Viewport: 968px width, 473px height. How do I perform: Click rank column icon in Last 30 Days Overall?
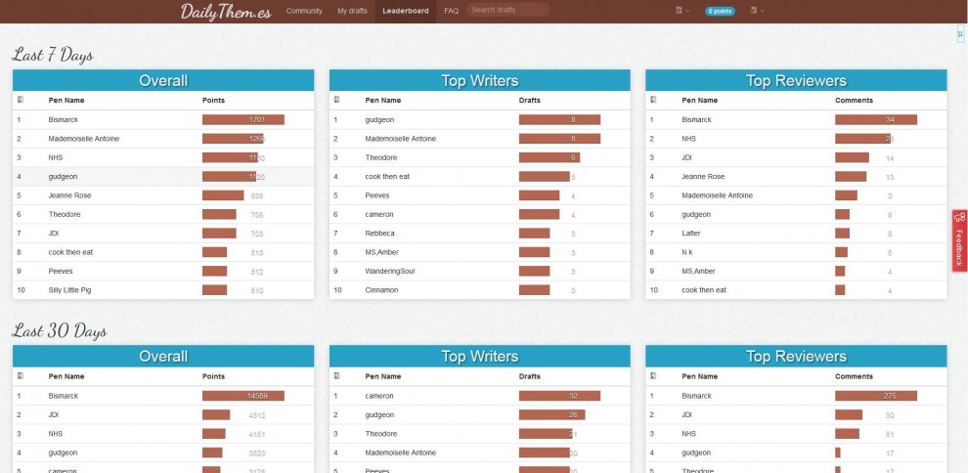click(21, 376)
